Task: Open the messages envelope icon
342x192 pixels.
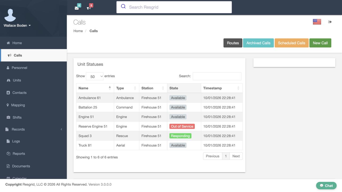Action: (77, 8)
